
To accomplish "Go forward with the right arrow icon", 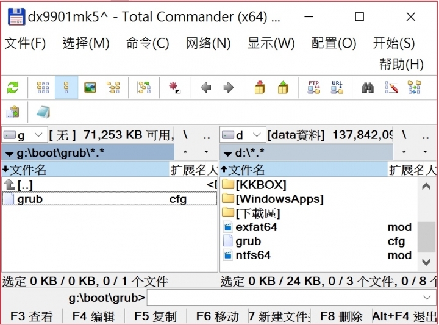I will 229,88.
